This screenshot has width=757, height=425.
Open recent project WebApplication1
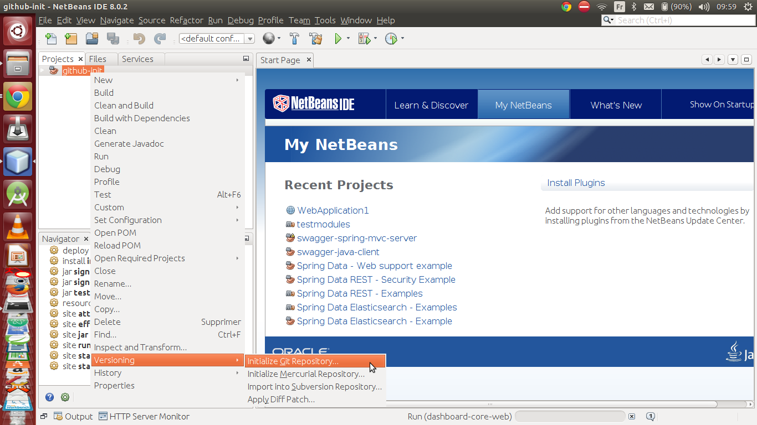point(333,210)
